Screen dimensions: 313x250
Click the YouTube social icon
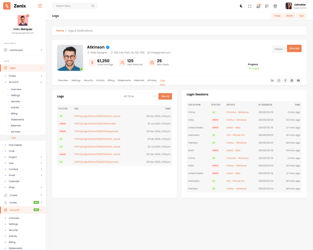pyautogui.click(x=298, y=81)
